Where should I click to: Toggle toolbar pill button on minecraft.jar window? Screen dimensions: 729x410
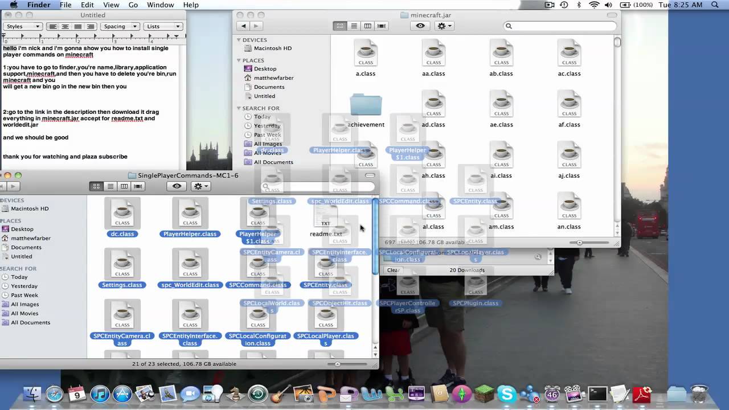(x=612, y=15)
